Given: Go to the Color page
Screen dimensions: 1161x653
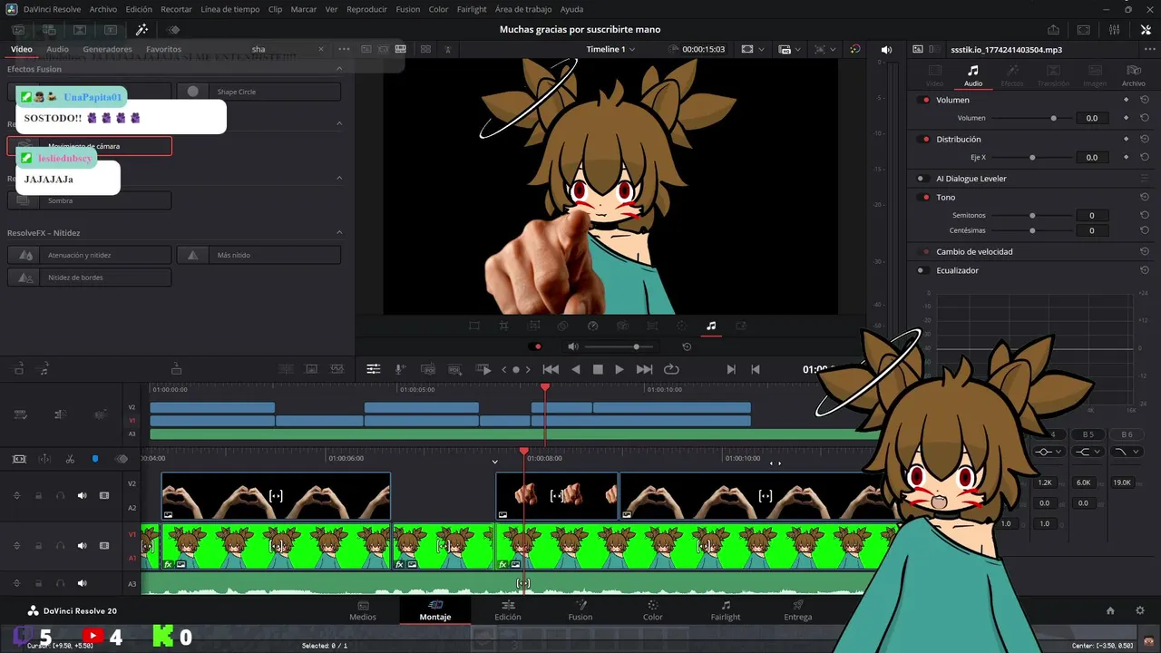Looking at the screenshot, I should 653,610.
